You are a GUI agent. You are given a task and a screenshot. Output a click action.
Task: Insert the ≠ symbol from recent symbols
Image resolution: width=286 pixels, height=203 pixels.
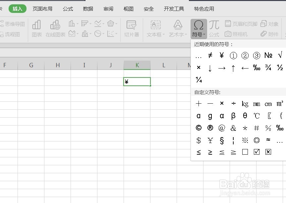coord(210,55)
